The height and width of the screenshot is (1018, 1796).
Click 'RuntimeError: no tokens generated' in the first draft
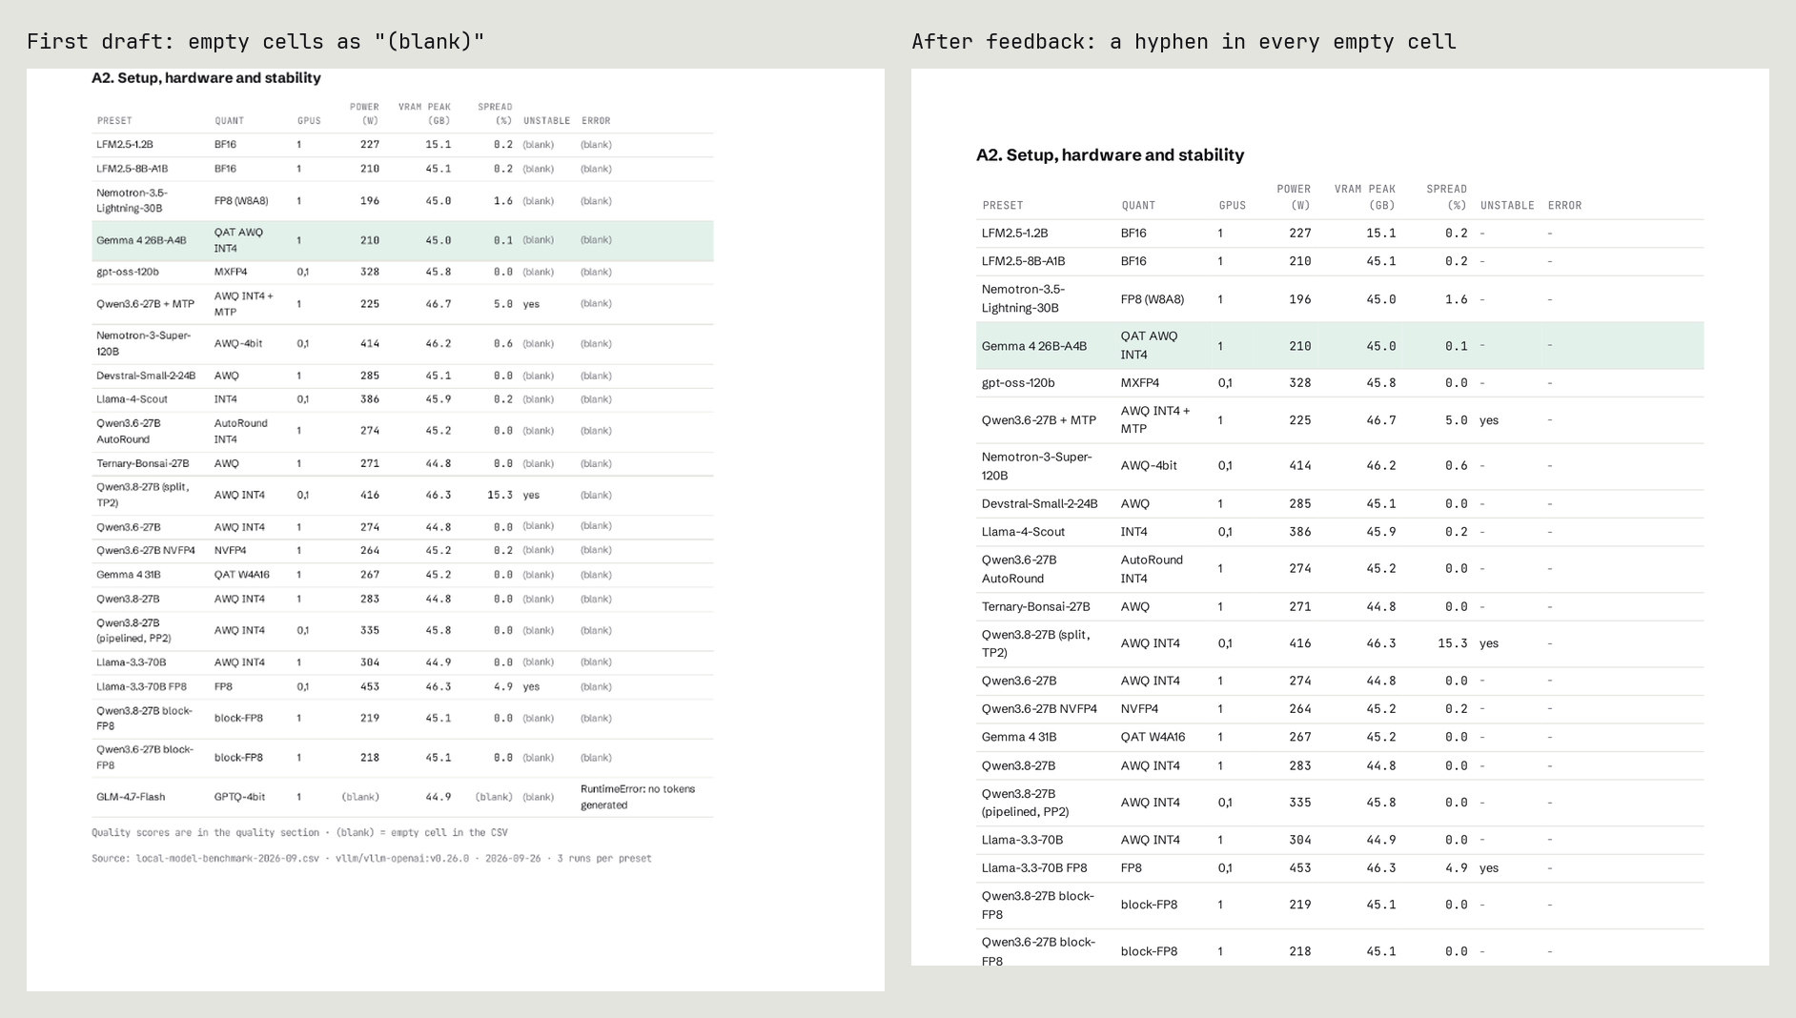pos(638,797)
